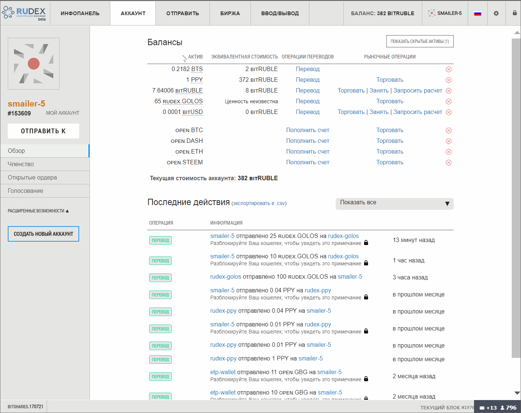Viewport: 521px width, 413px height.
Task: Hide bitRUBLE asset with circle-x icon
Action: [448, 91]
